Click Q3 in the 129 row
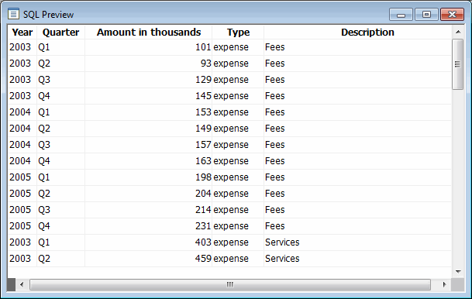The height and width of the screenshot is (299, 472). click(44, 80)
